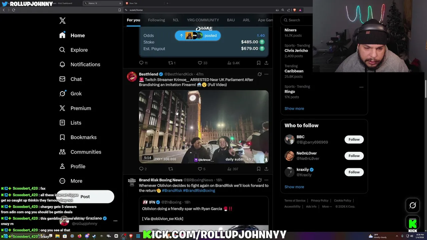
Task: Open the #BrandRiskBoxing hashtag link
Action: coord(199,191)
